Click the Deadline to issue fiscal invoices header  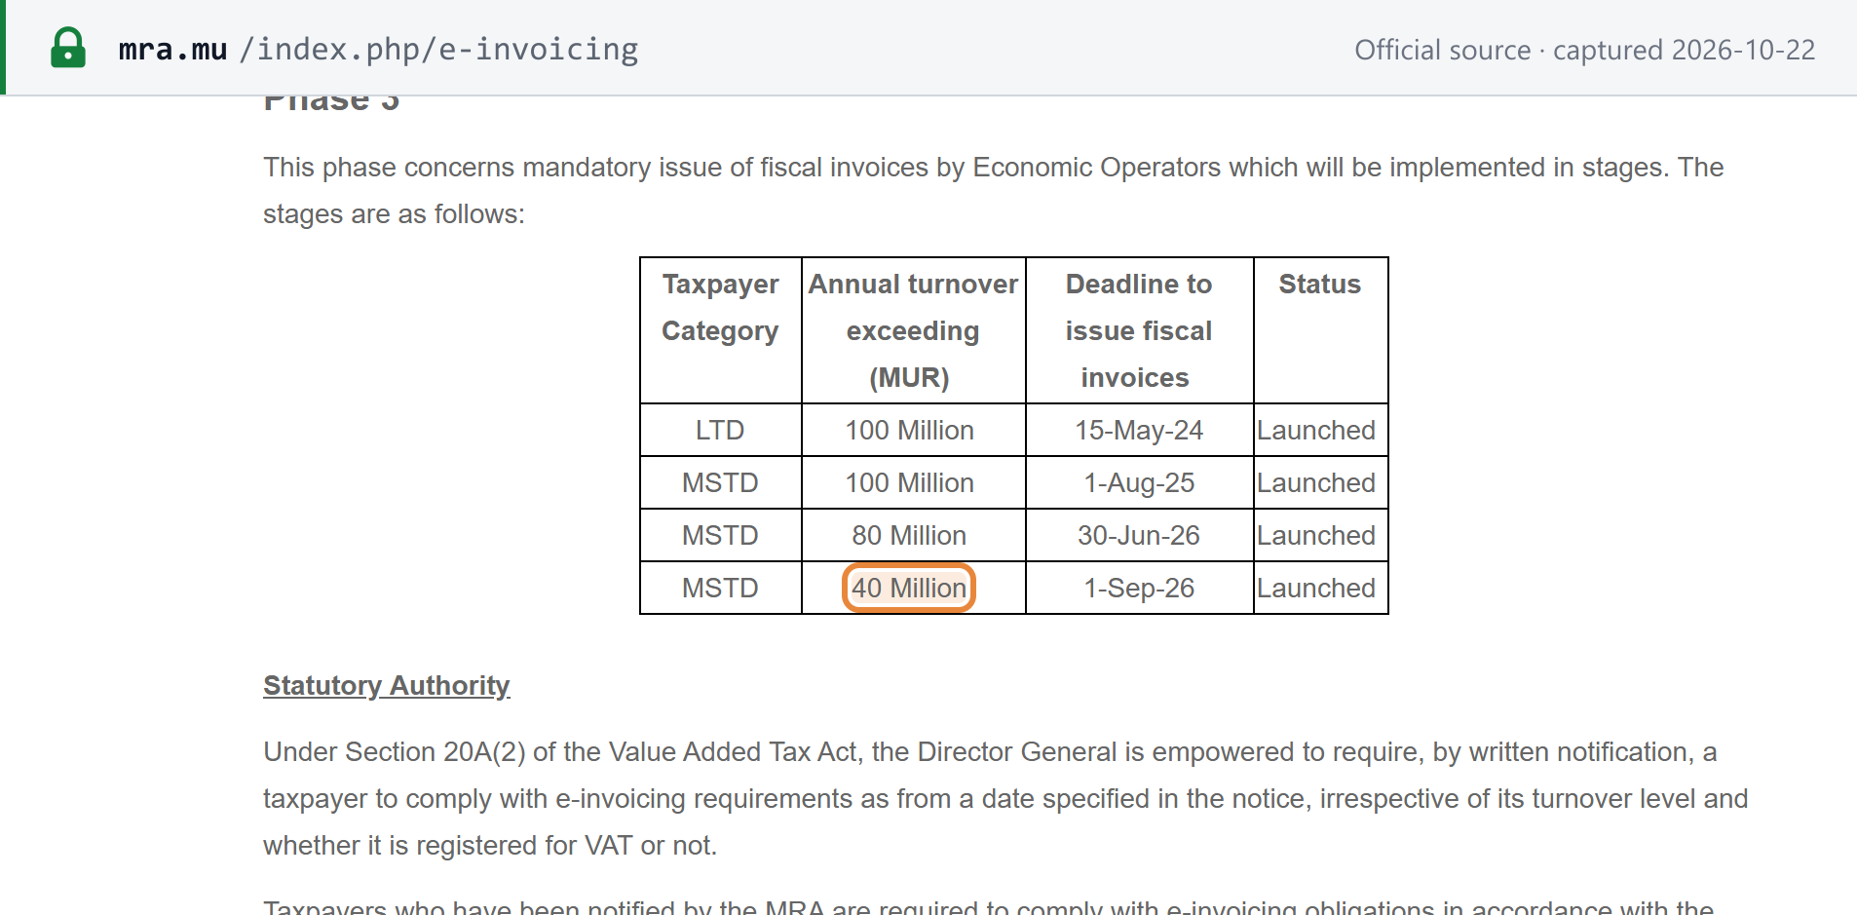click(1139, 330)
